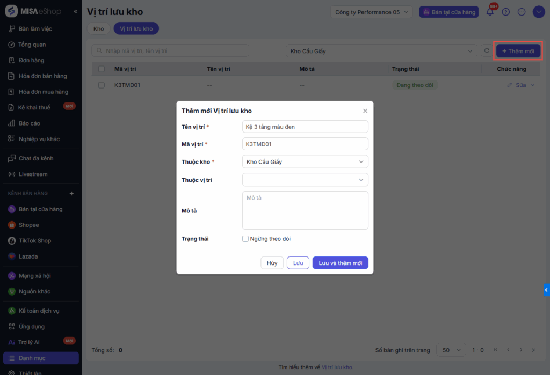The height and width of the screenshot is (375, 550).
Task: Click the notification bell icon
Action: coord(490,12)
